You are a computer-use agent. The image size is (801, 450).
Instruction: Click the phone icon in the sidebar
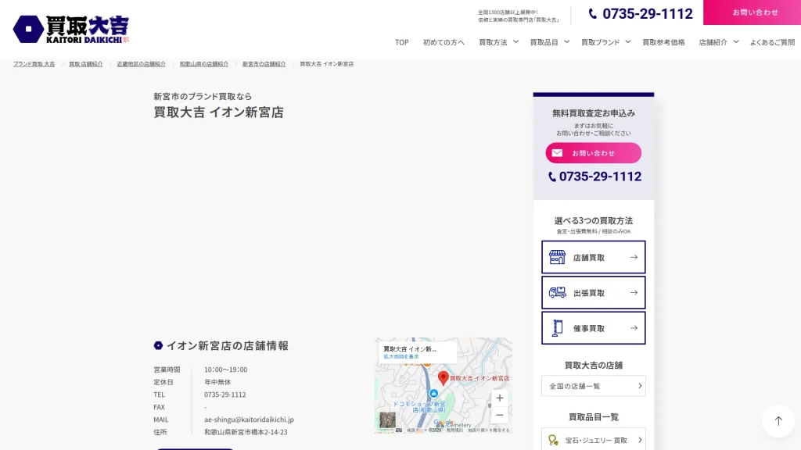(552, 177)
